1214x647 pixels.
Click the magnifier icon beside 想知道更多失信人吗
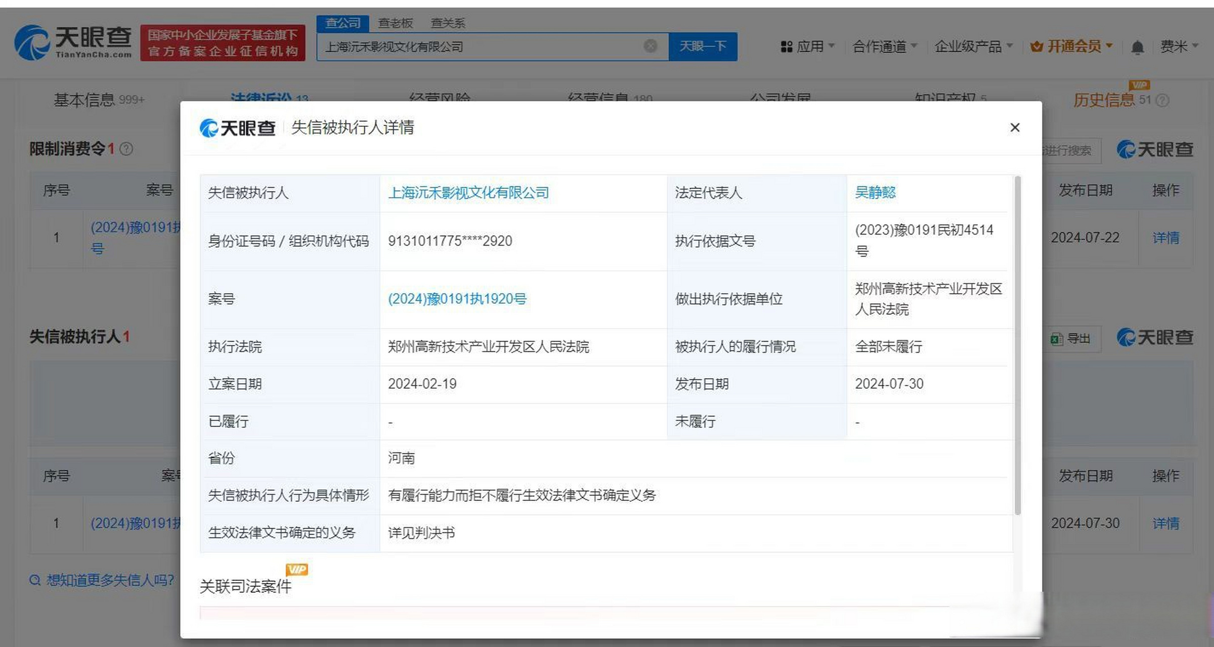(35, 580)
